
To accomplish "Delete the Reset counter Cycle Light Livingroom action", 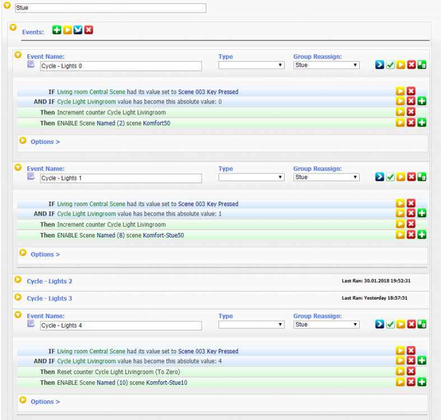I will pos(411,371).
